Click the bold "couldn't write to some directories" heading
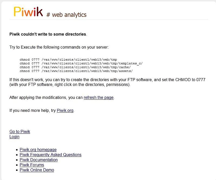The image size is (216, 180). pos(48,34)
